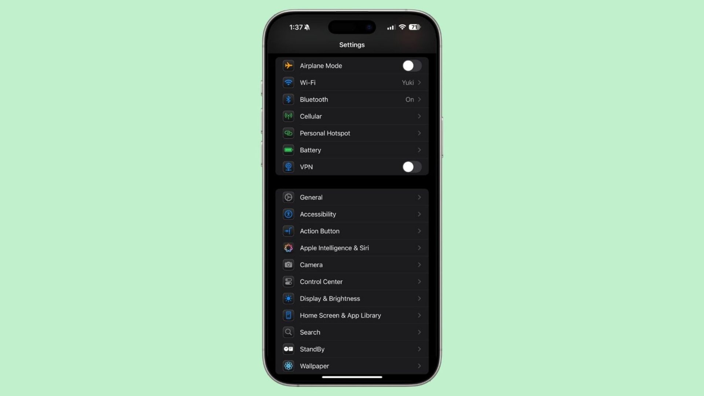Tap the Action Button settings icon

pos(288,231)
